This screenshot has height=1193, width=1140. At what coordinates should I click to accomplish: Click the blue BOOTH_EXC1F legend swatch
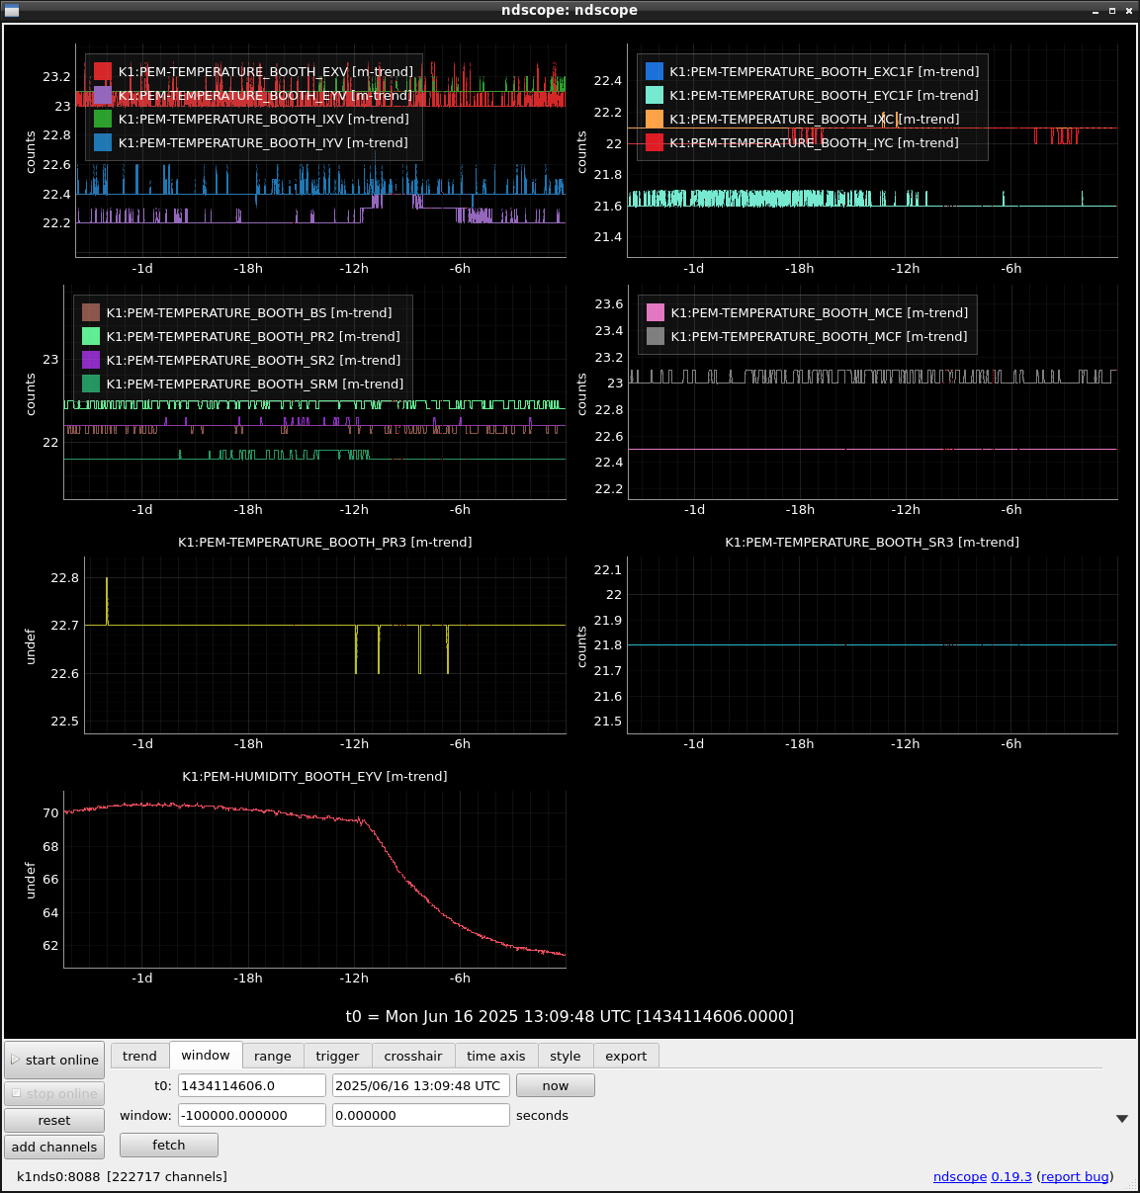(655, 71)
